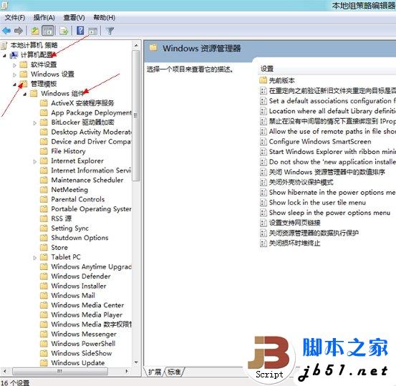The width and height of the screenshot is (396, 386).
Task: Click the 计算机配置 computer icon
Action: coord(14,55)
